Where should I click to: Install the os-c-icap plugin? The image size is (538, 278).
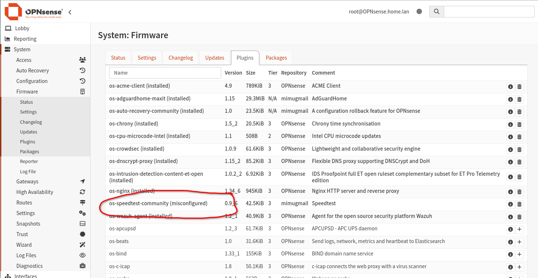519,267
